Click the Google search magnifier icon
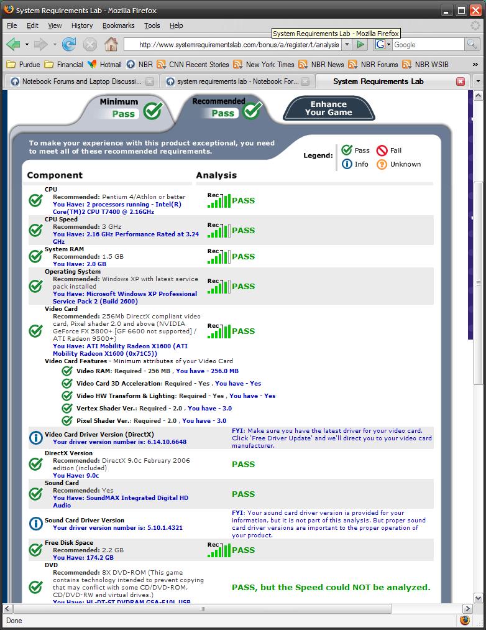 click(472, 44)
